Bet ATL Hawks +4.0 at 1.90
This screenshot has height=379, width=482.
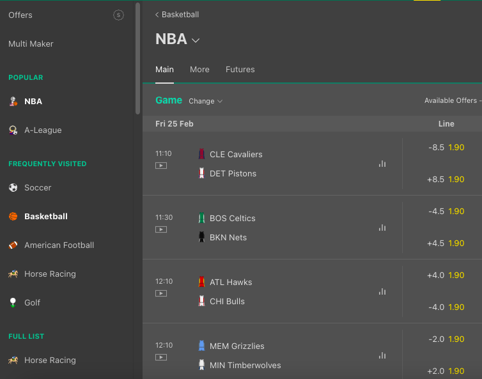446,275
